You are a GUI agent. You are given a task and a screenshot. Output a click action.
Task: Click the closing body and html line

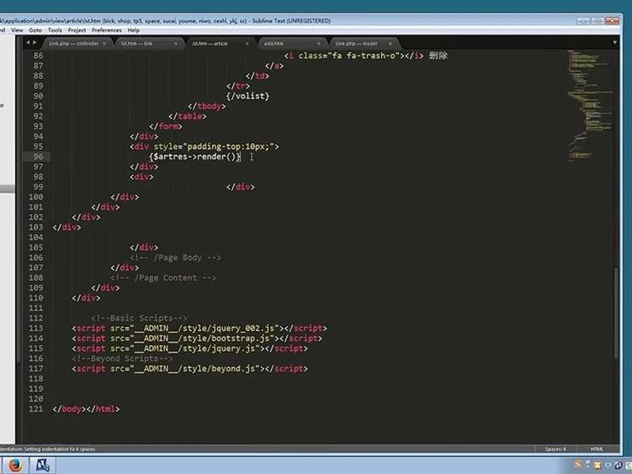click(x=86, y=409)
